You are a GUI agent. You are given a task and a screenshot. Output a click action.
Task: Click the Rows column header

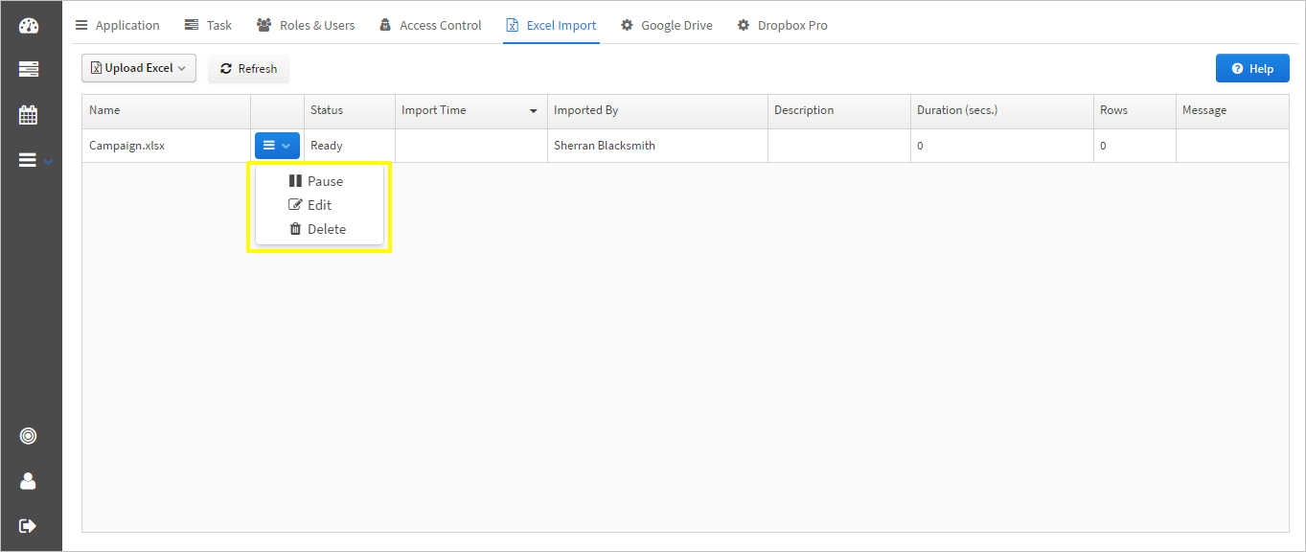point(1134,111)
